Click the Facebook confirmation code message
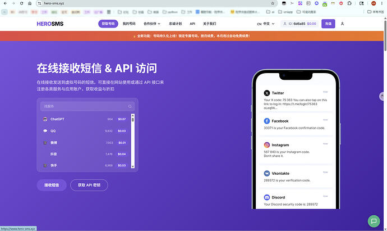The height and width of the screenshot is (231, 387). [294, 128]
